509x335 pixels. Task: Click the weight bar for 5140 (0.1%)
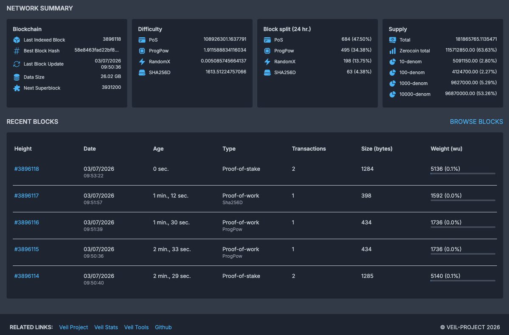463,281
